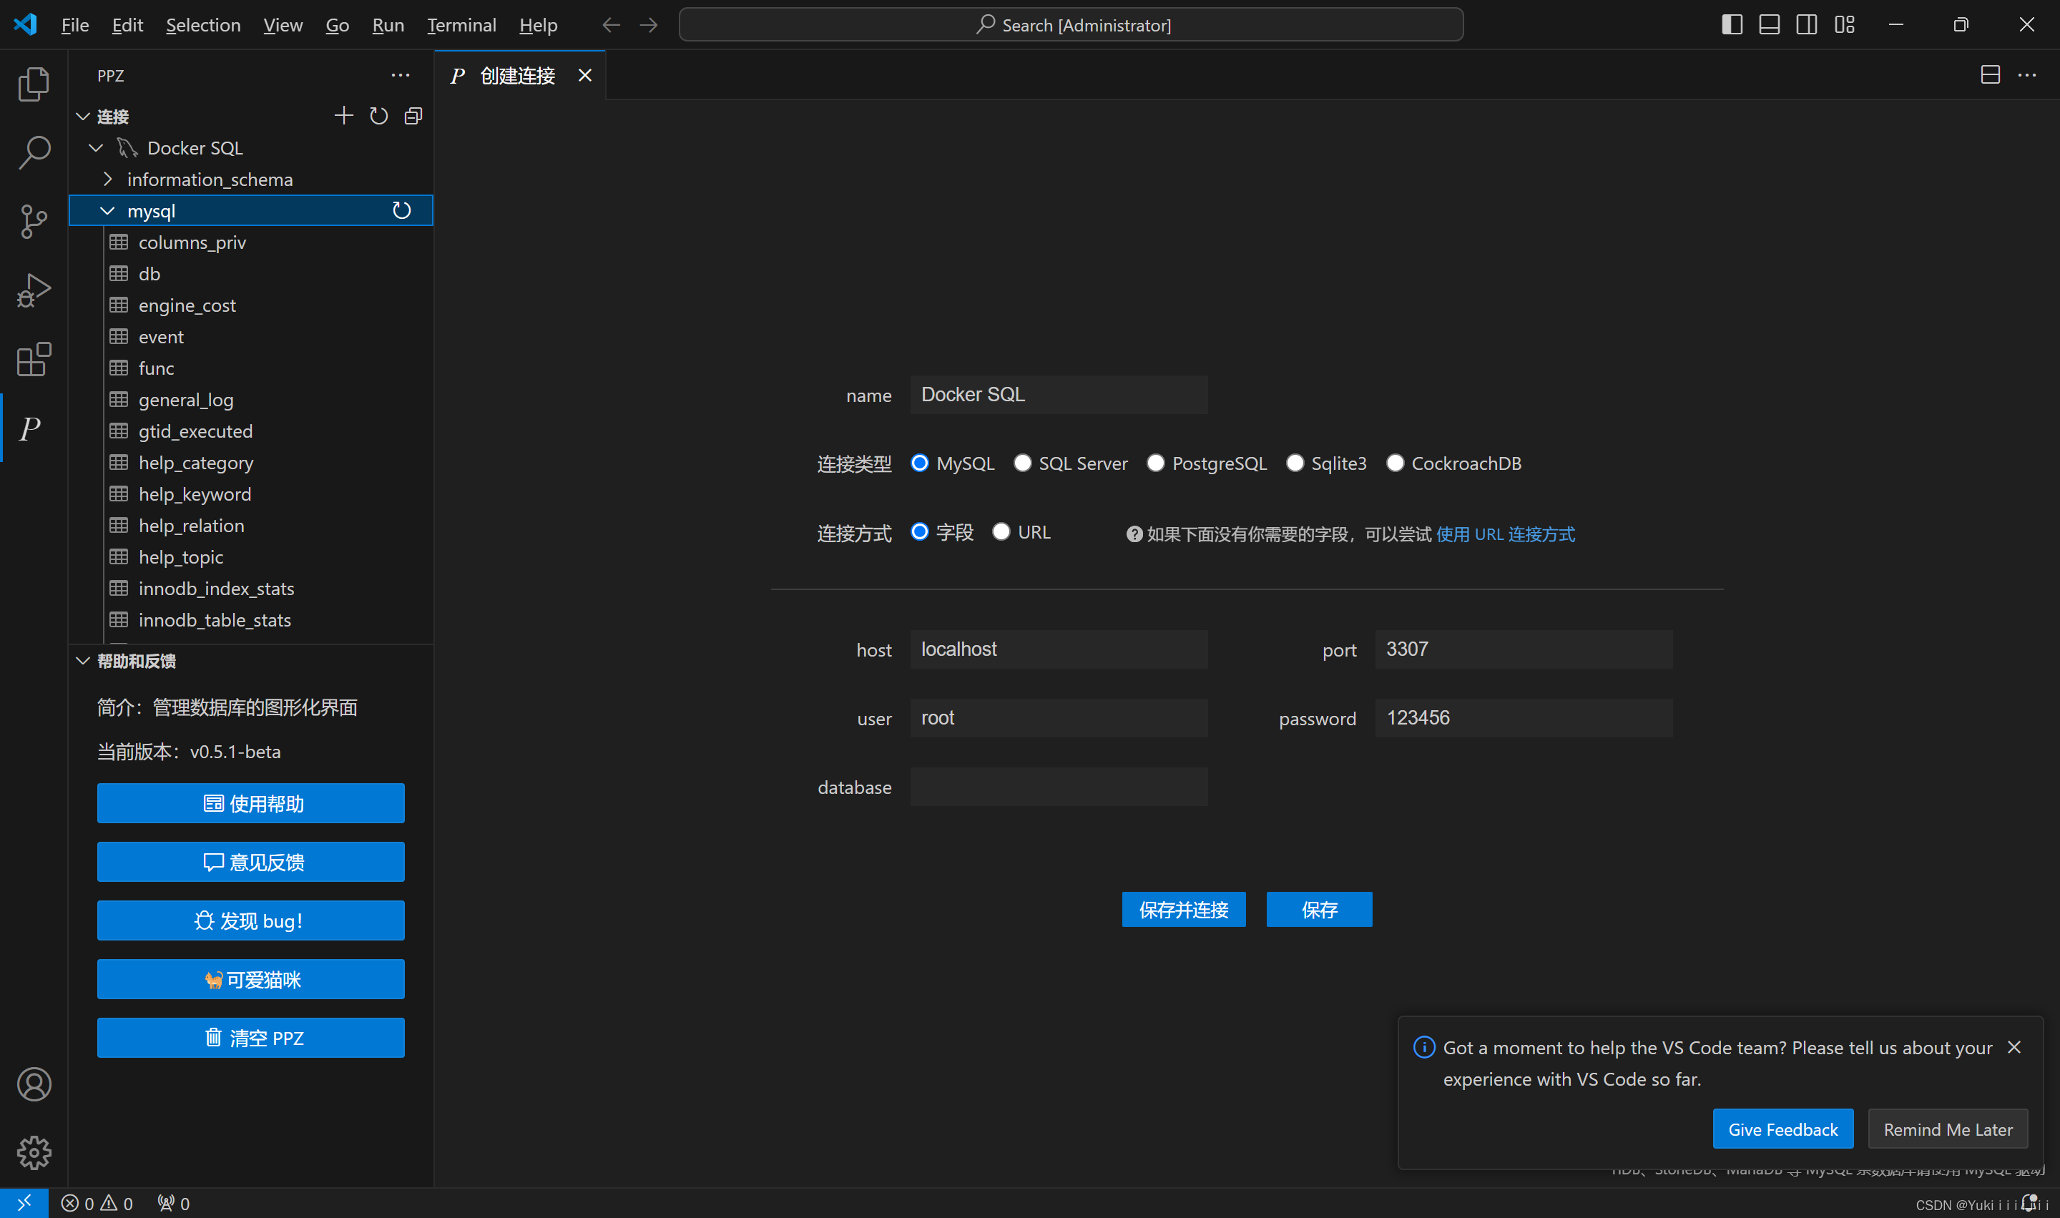The height and width of the screenshot is (1218, 2060).
Task: Customize layout icon in title bar
Action: [x=1844, y=24]
